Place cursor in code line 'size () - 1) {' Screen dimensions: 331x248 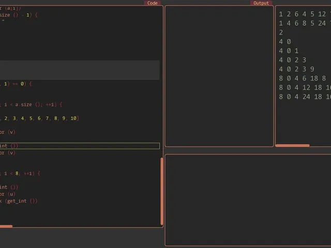tap(19, 15)
